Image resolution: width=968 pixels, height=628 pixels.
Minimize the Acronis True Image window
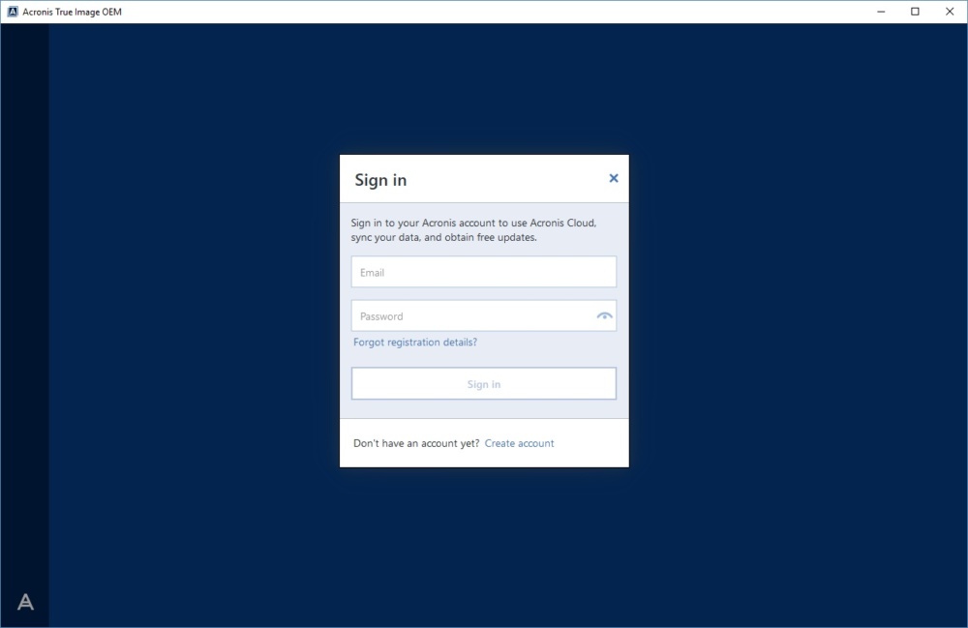[x=881, y=12]
